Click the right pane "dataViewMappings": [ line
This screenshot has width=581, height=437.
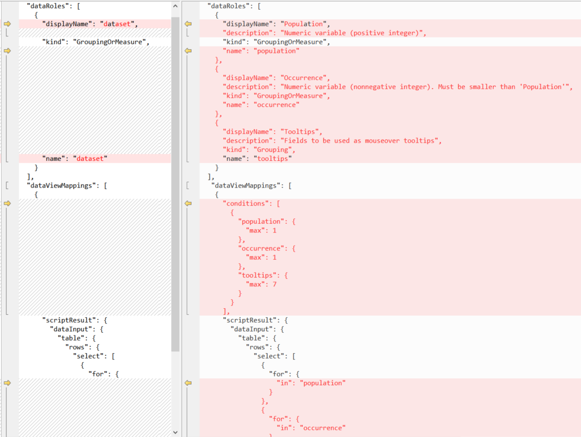pyautogui.click(x=251, y=186)
